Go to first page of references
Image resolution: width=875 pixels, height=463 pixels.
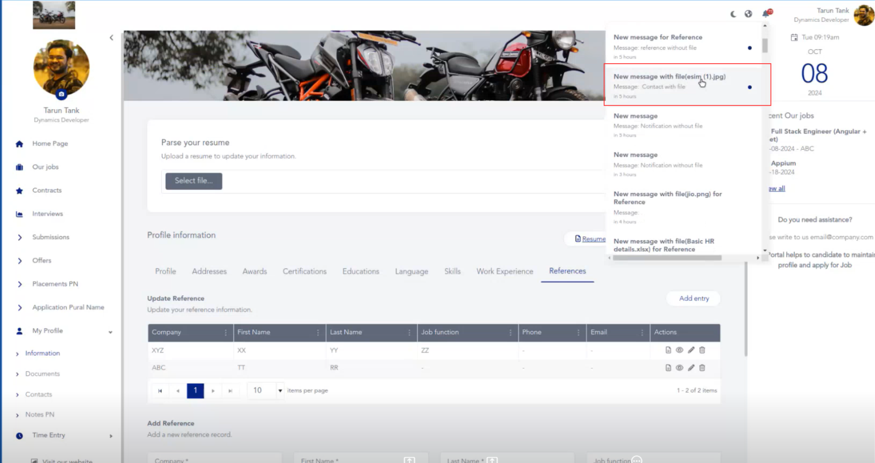pyautogui.click(x=160, y=391)
